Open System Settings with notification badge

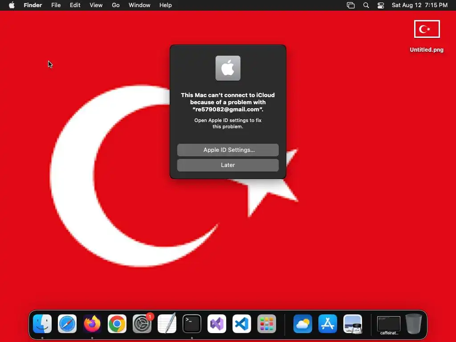pos(142,324)
